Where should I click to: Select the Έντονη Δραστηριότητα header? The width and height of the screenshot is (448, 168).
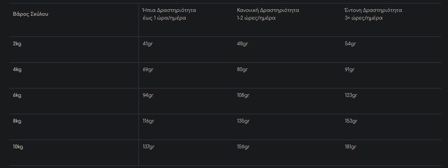[x=373, y=14]
